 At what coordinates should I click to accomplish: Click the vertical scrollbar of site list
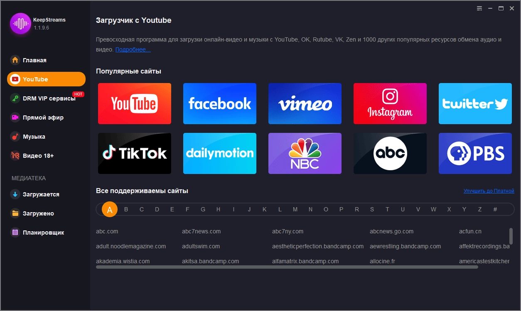511,236
